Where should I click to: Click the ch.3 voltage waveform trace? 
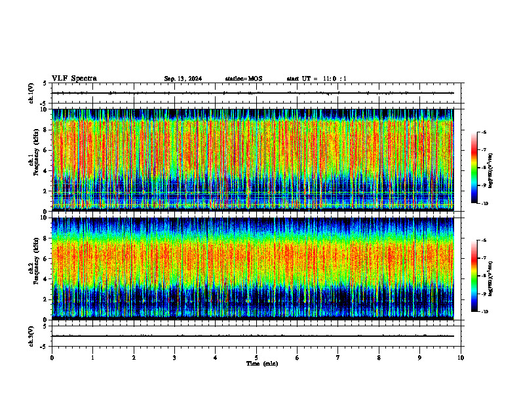pos(252,336)
